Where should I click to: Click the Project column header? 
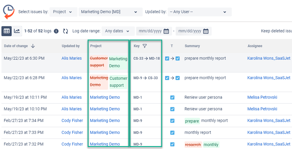(96, 46)
